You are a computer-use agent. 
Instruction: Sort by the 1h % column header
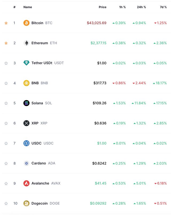pos(122,7)
